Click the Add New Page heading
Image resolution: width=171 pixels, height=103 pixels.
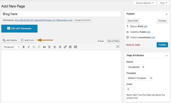[x=13, y=6]
